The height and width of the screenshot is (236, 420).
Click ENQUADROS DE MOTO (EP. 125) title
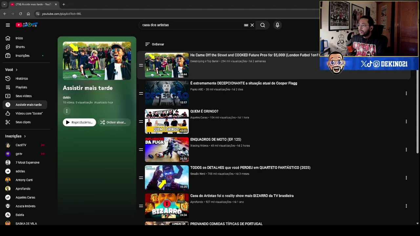coord(216,140)
